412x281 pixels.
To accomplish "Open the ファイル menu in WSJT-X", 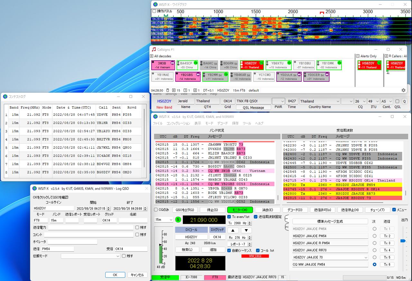I will click(x=158, y=123).
